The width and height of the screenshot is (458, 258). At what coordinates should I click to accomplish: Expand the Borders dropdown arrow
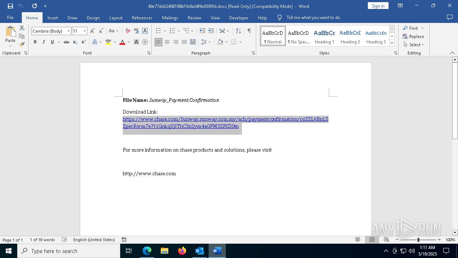[240, 42]
